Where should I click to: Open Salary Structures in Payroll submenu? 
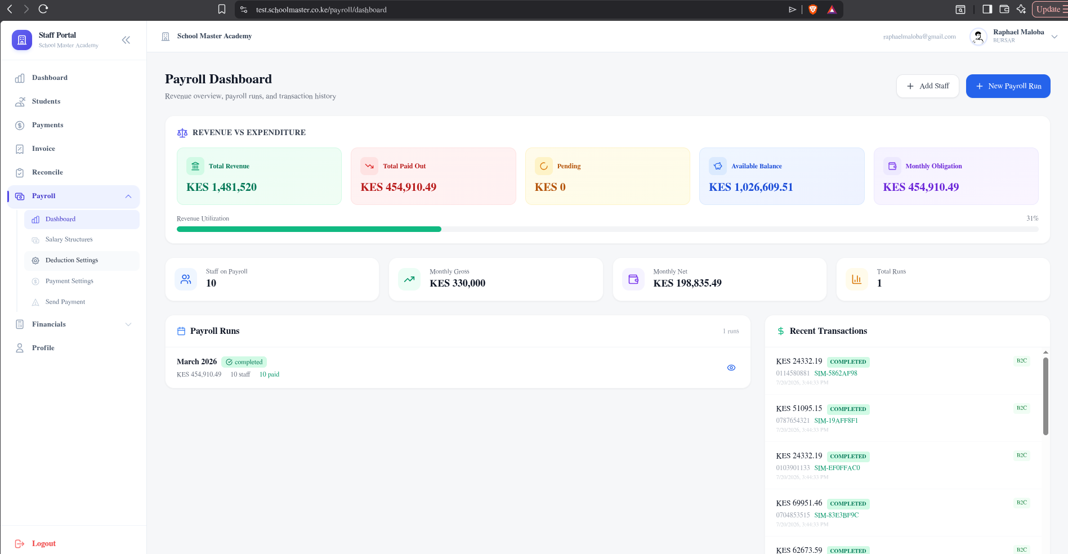tap(82, 240)
